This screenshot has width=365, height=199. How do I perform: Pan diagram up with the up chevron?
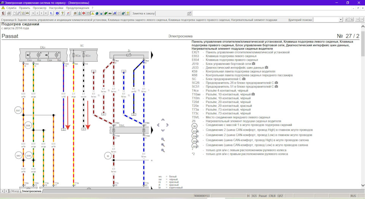point(163,120)
